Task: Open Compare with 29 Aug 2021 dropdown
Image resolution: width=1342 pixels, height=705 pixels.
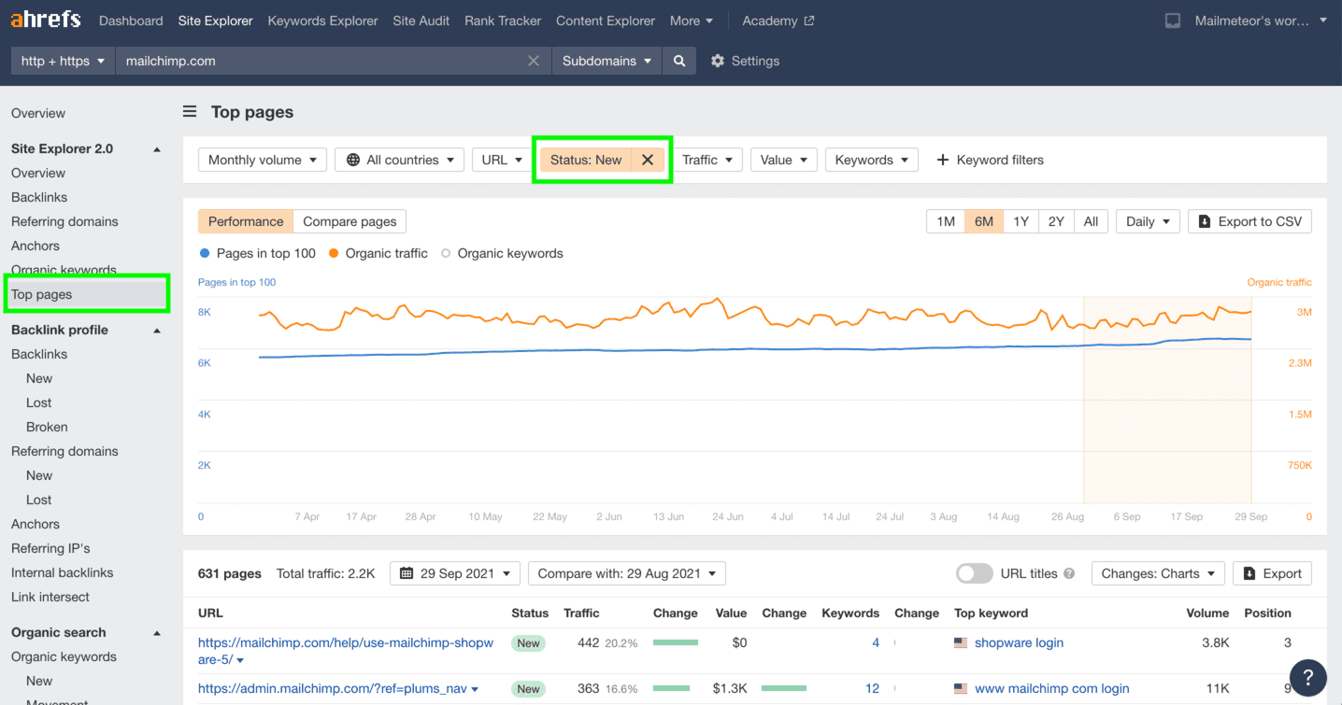Action: point(627,573)
